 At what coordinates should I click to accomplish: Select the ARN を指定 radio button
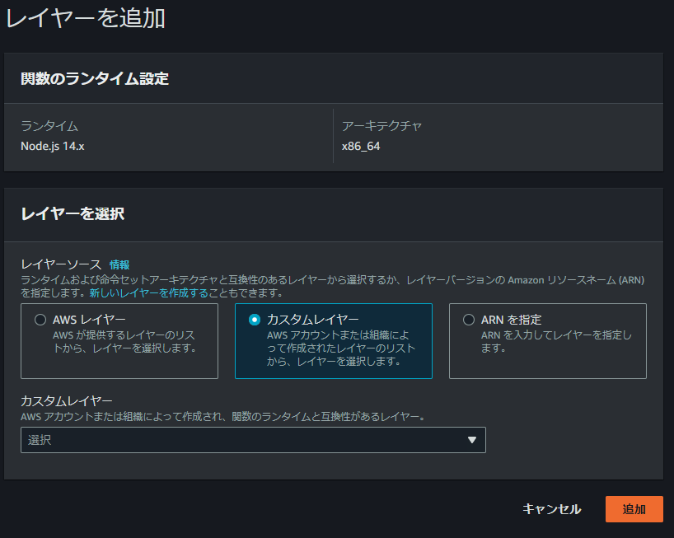[469, 320]
